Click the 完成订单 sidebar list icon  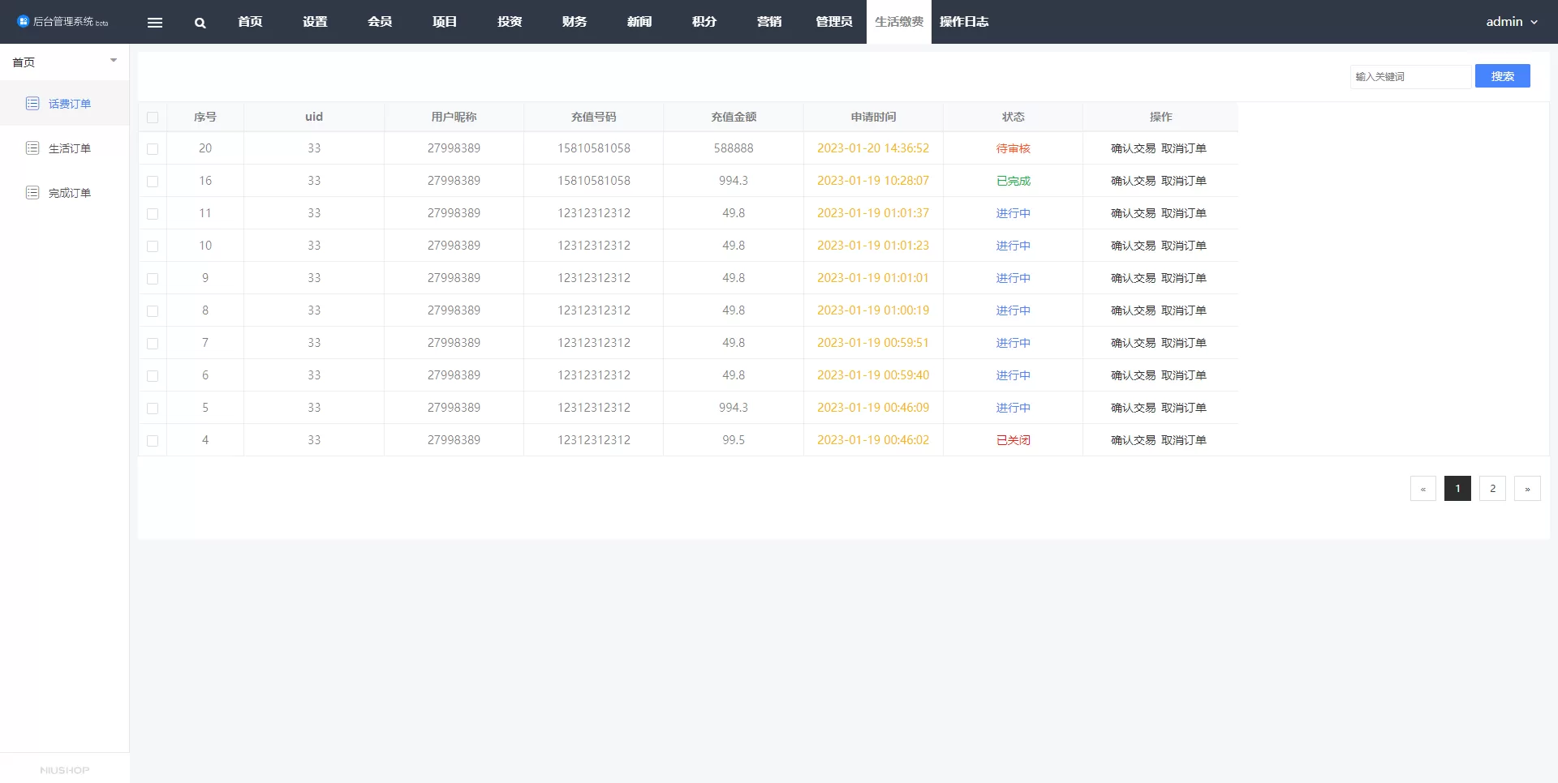(x=32, y=192)
